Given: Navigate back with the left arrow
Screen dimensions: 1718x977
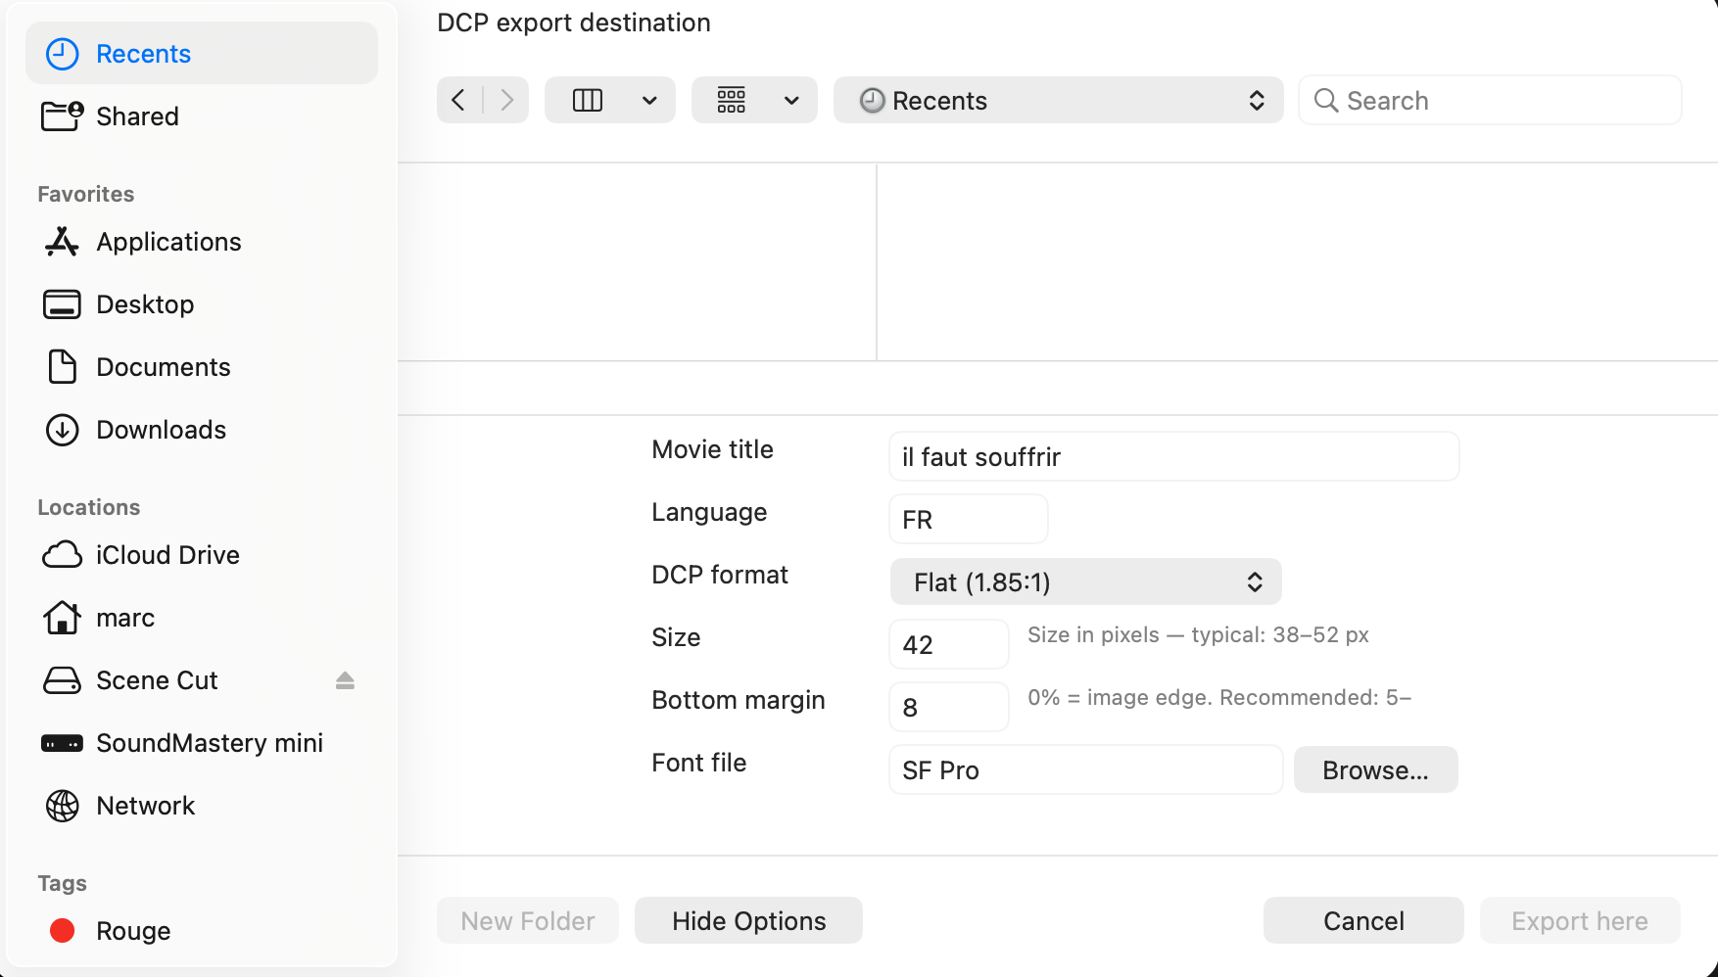Looking at the screenshot, I should tap(457, 100).
